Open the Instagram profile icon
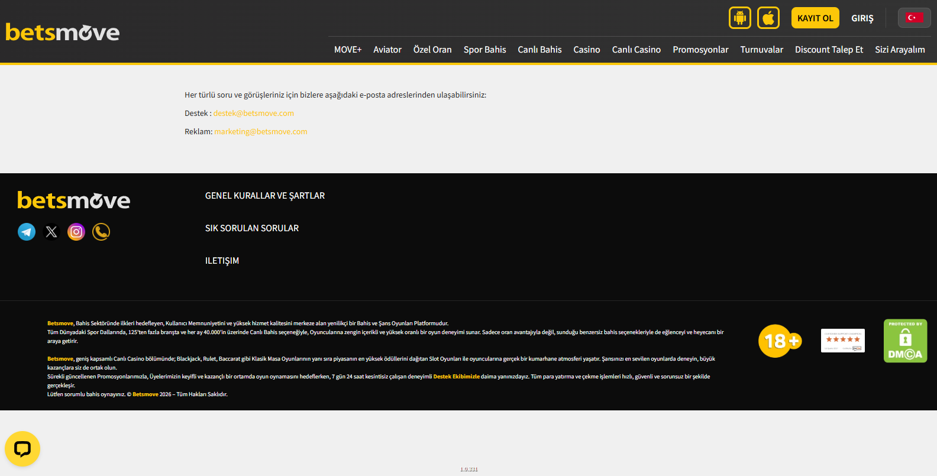Image resolution: width=937 pixels, height=476 pixels. tap(76, 232)
